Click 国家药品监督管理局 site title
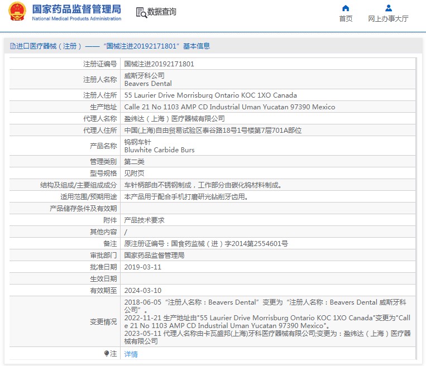 coord(76,9)
